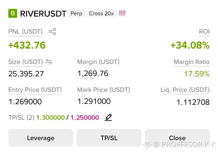Click the green B buy-side badge
The image size is (218, 152).
coord(13,13)
